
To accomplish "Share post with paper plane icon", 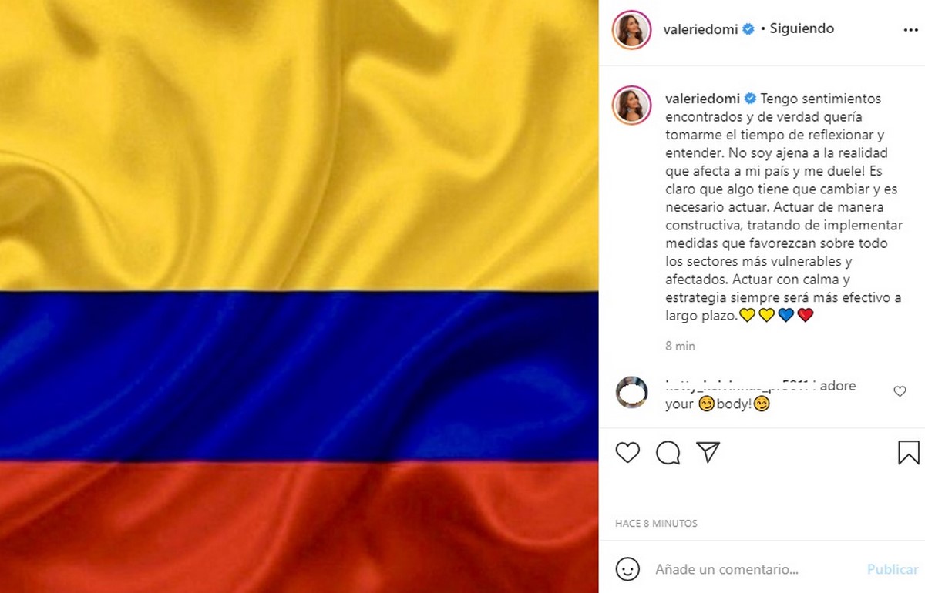I will point(708,452).
